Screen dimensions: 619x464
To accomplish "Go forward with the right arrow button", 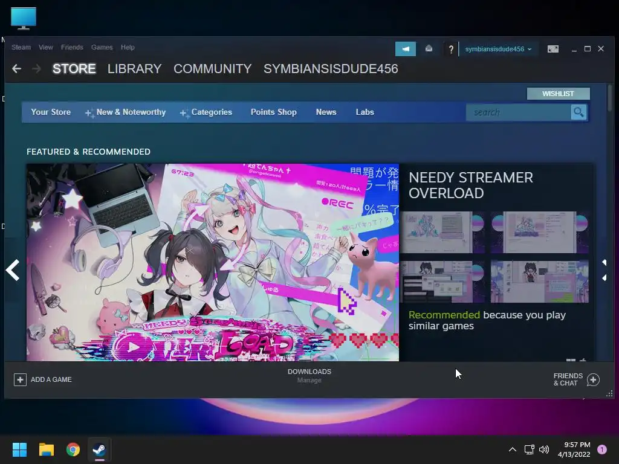I will click(x=36, y=69).
